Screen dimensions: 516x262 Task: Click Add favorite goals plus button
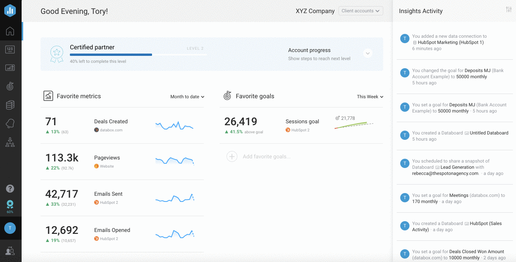tap(232, 156)
